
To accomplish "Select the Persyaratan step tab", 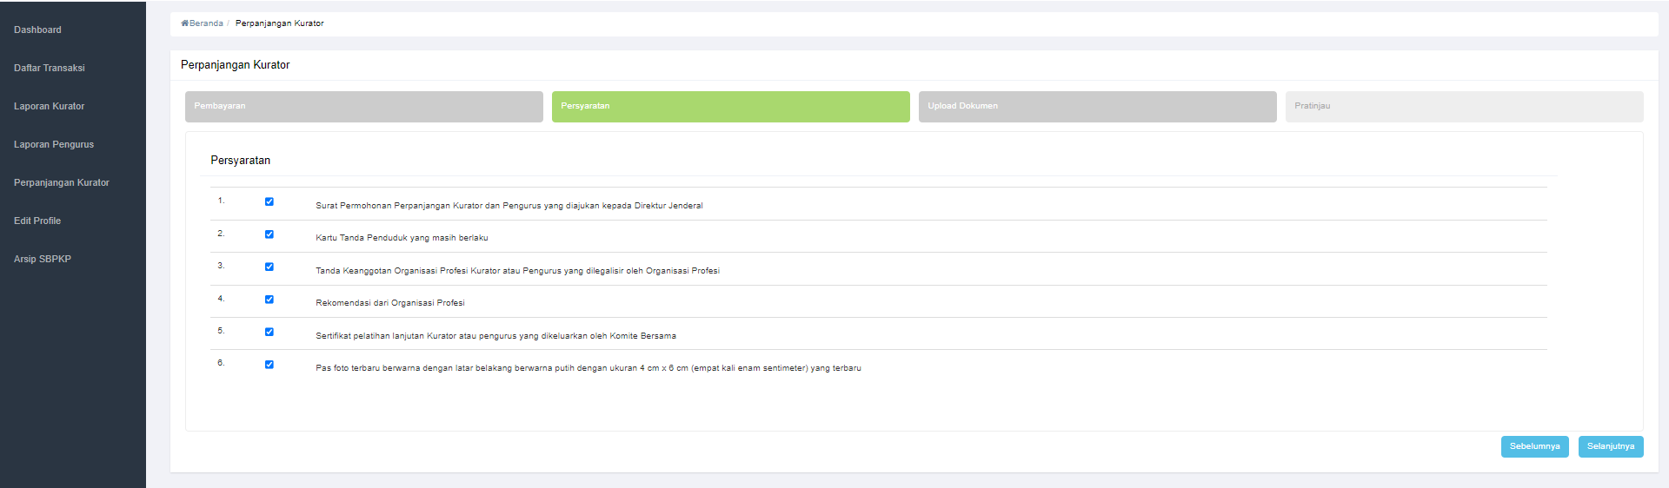I will point(731,106).
